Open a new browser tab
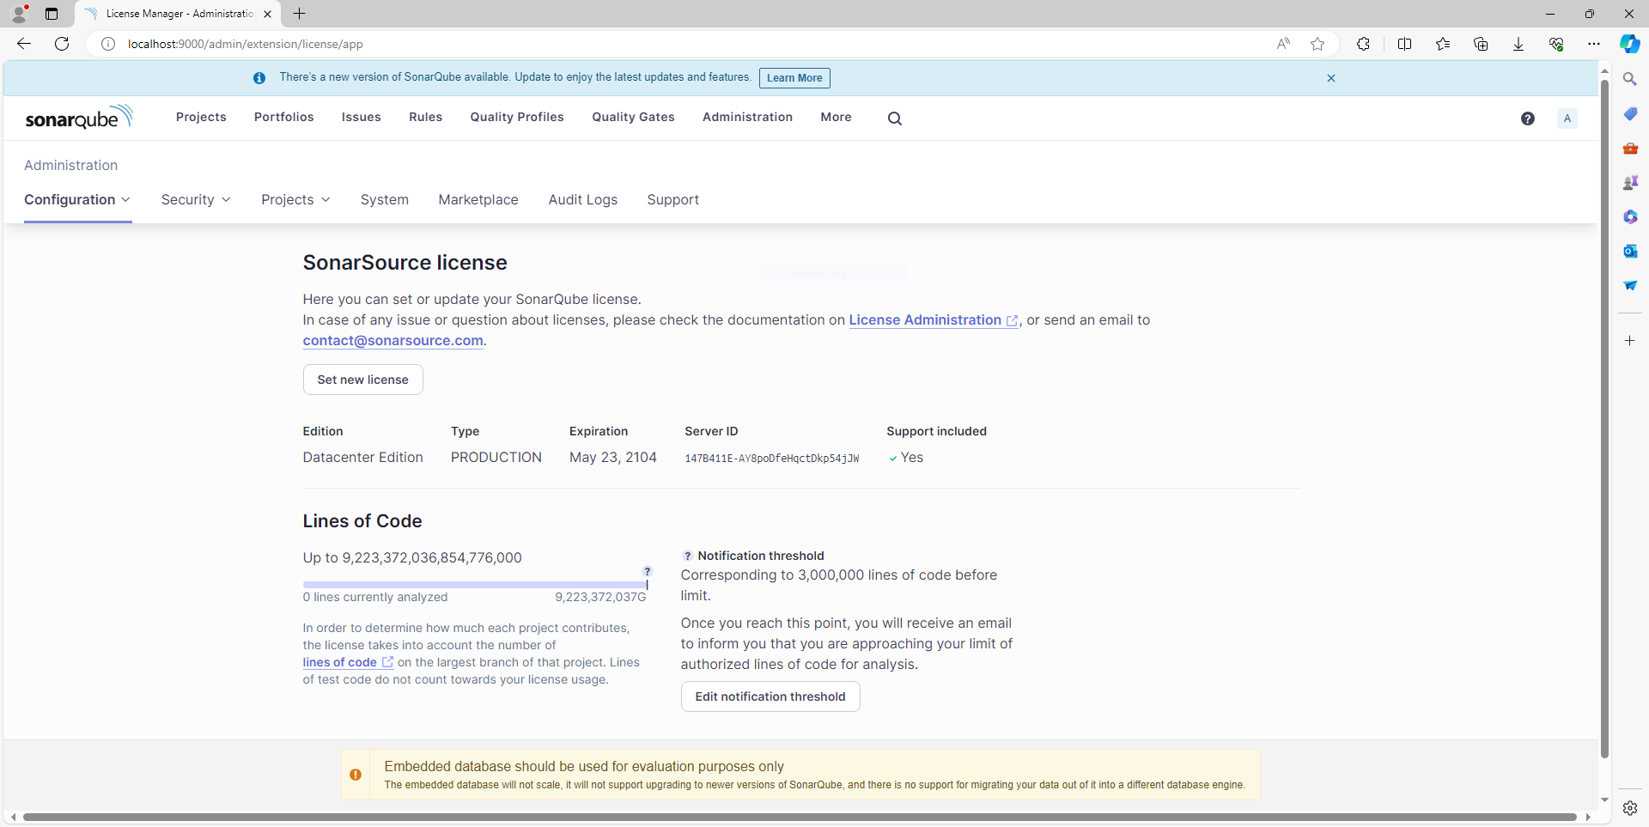 click(299, 14)
